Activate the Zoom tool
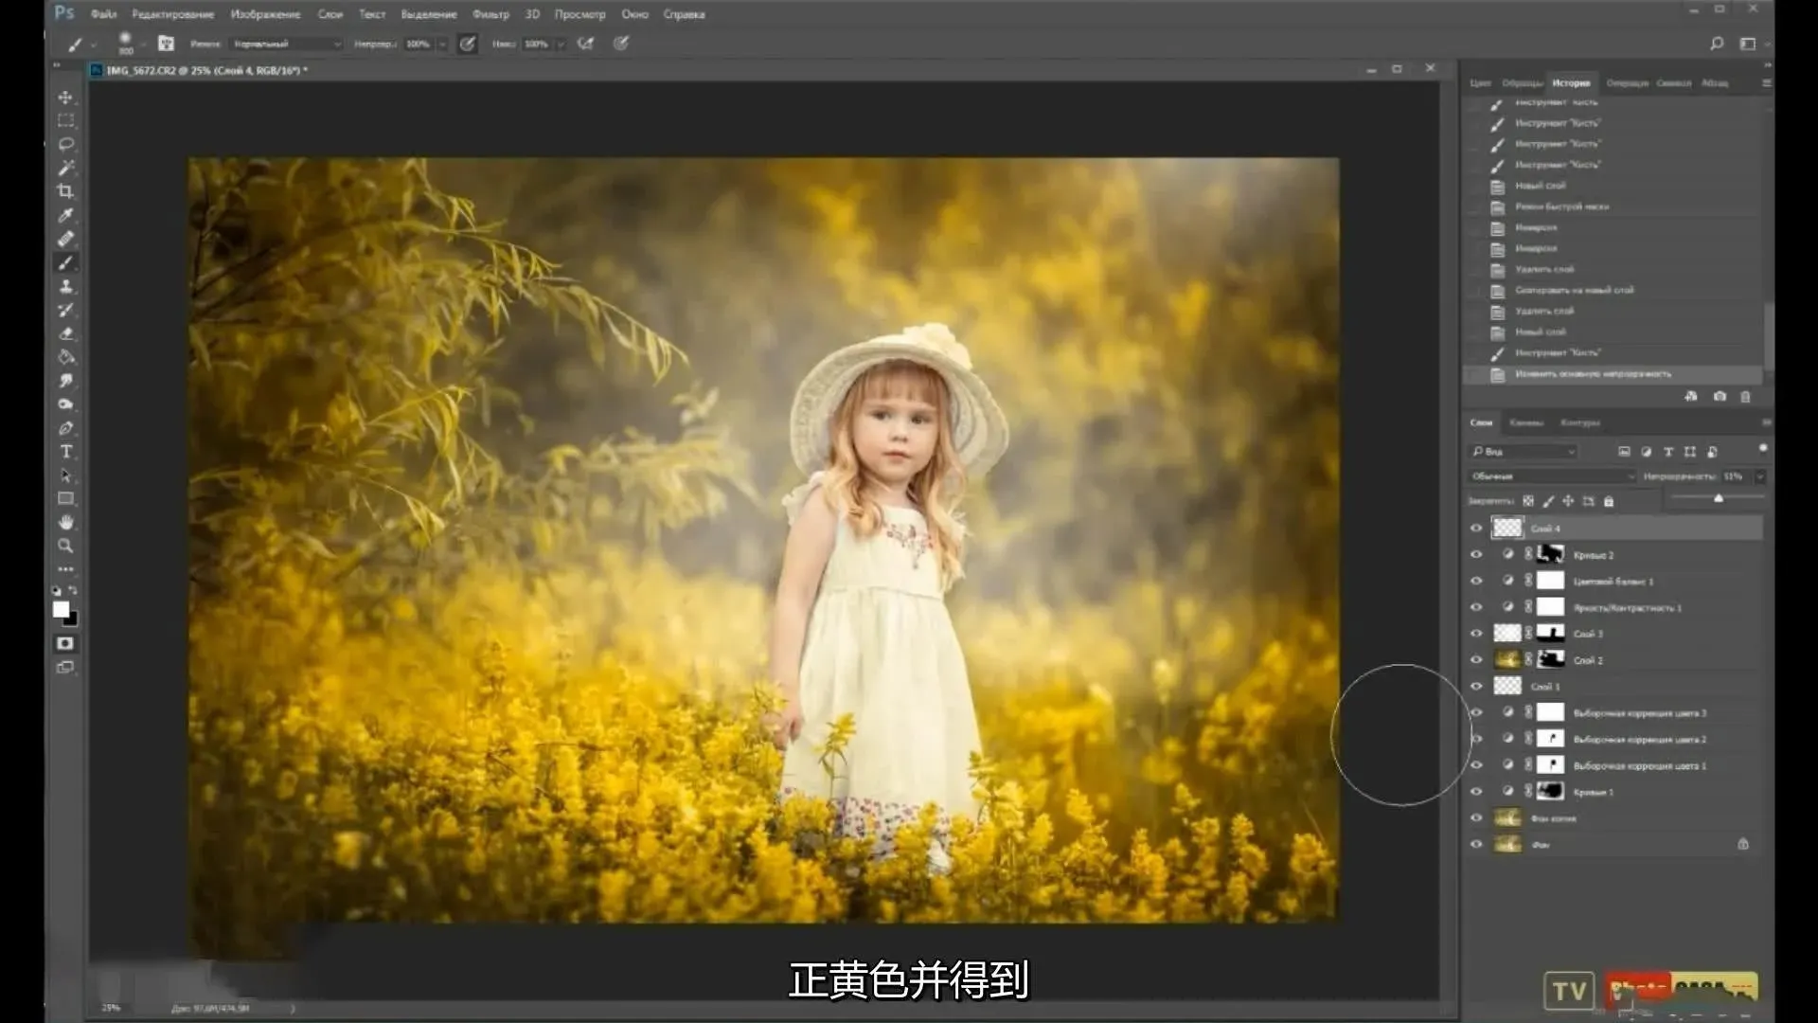1818x1023 pixels. [x=65, y=546]
